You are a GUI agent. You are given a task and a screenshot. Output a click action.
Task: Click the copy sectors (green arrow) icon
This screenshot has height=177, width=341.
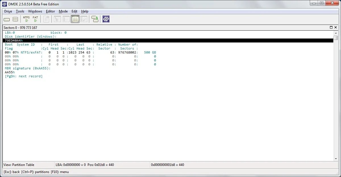tap(95, 19)
